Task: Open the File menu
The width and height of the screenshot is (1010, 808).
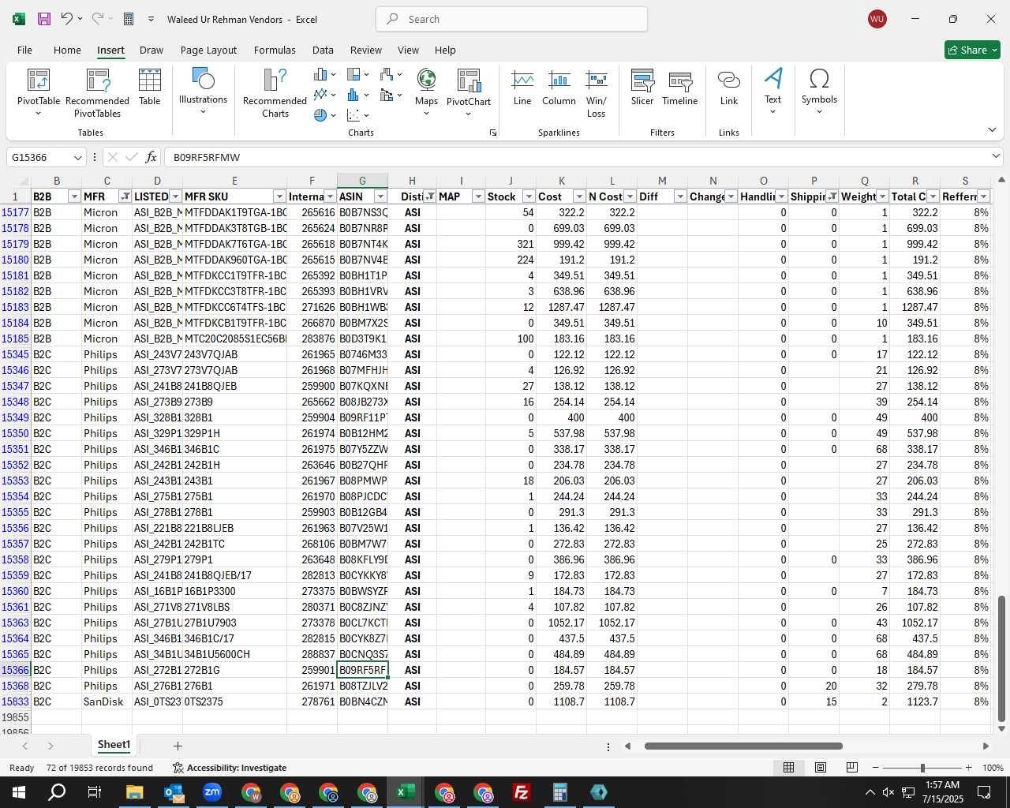Action: [24, 50]
